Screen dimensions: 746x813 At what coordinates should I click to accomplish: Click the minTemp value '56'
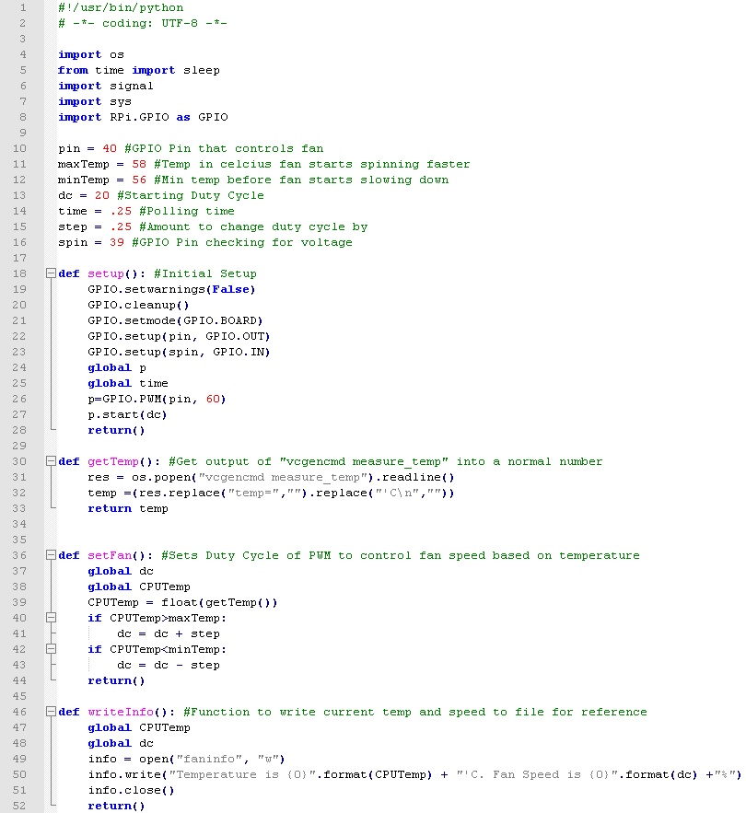(139, 180)
